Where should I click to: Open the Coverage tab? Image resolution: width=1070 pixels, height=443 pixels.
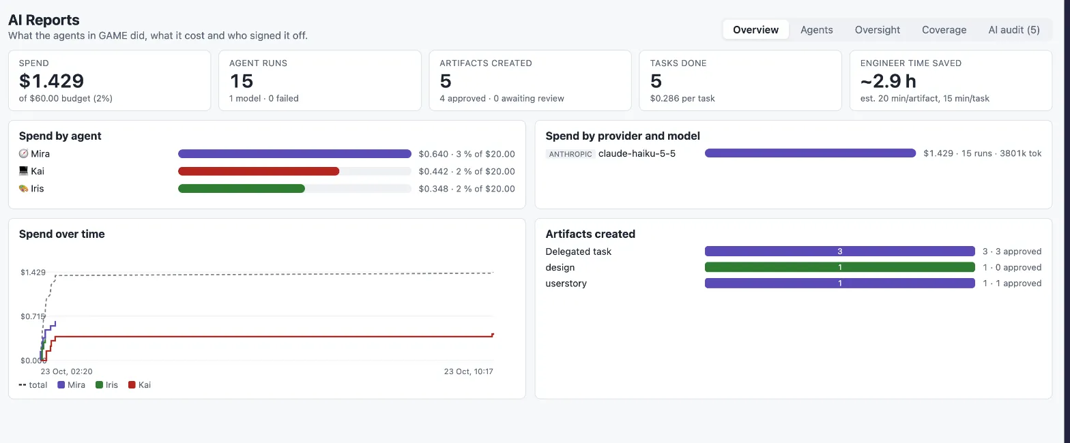(944, 30)
